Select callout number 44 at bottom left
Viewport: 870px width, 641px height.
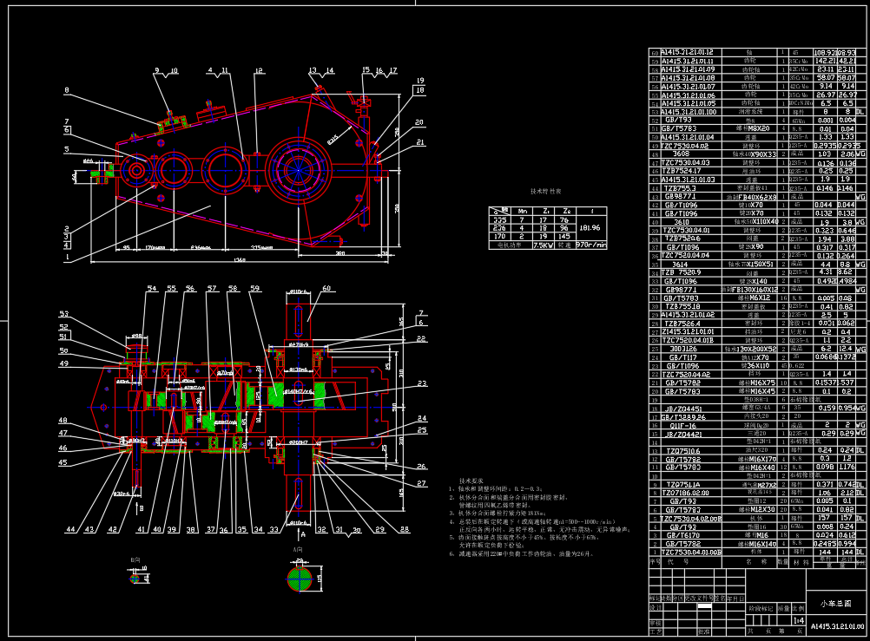(x=70, y=529)
